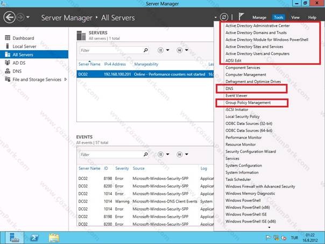Select Local Server in the sidebar
Viewport: 325px width, 244px height.
24,46
